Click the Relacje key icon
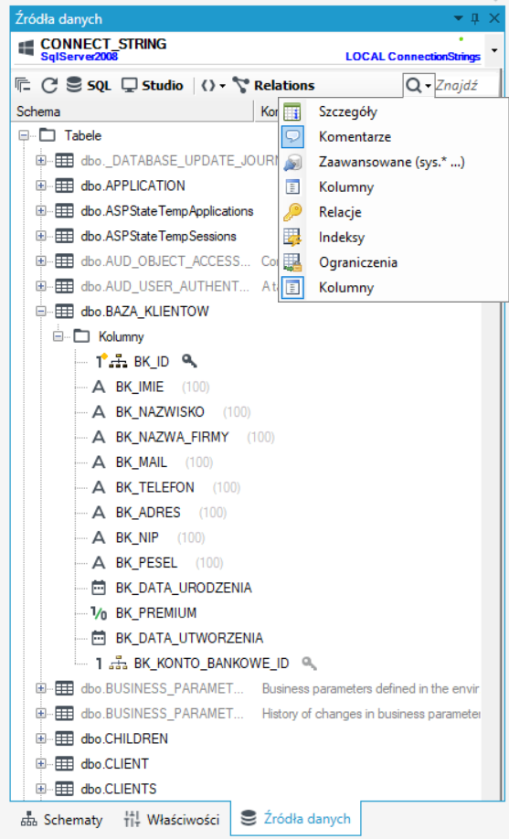This screenshot has height=839, width=509. pos(292,212)
